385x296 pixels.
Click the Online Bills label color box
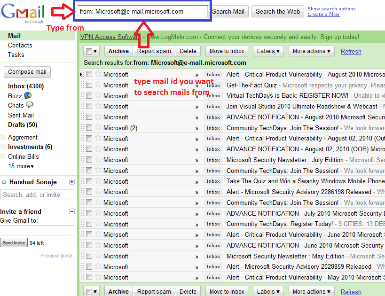click(x=3, y=156)
